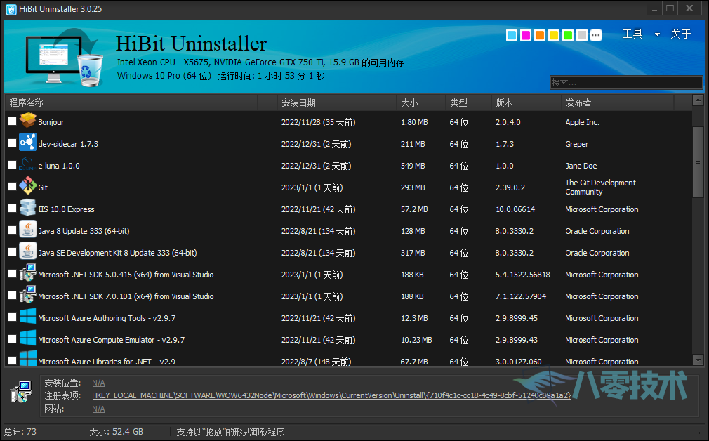709x441 pixels.
Task: Sort list by 安装日期 column
Action: [336, 103]
